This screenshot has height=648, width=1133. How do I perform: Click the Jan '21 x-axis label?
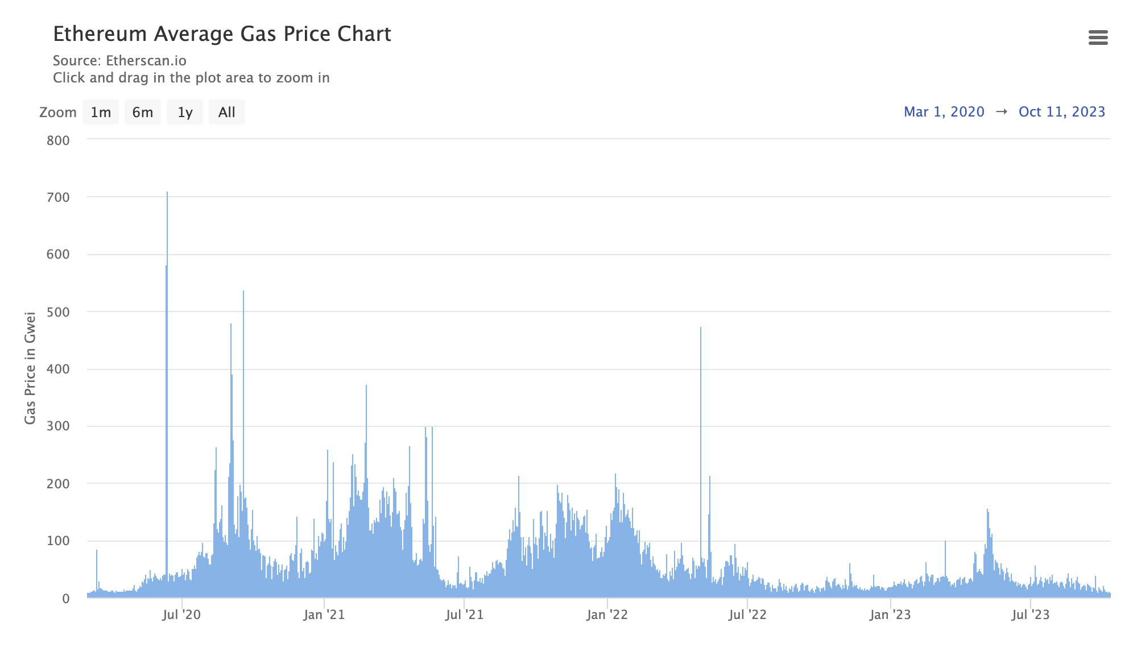pos(324,614)
